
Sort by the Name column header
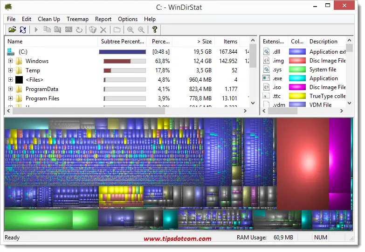51,42
